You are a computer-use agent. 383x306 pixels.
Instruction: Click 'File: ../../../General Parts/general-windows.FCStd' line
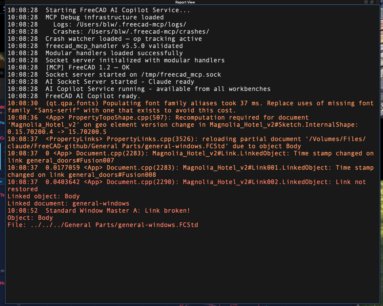103,225
